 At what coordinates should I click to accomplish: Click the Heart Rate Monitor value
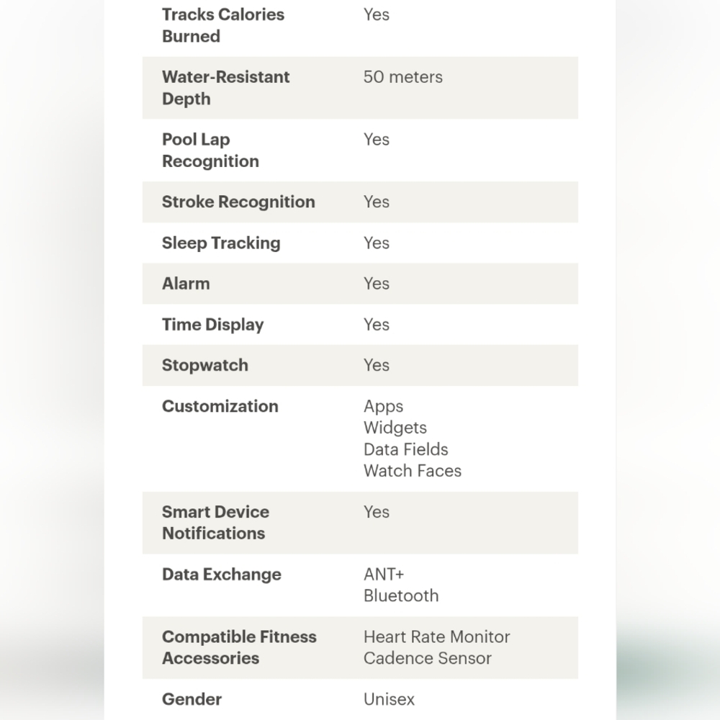(437, 637)
